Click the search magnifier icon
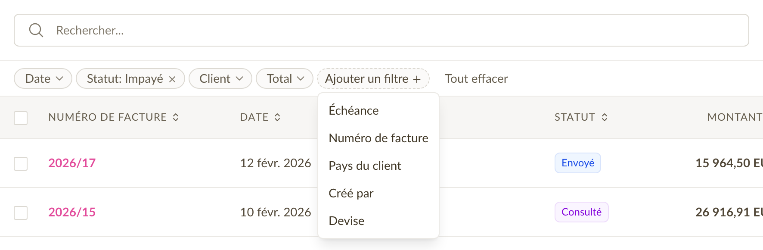The height and width of the screenshot is (250, 763). point(36,30)
